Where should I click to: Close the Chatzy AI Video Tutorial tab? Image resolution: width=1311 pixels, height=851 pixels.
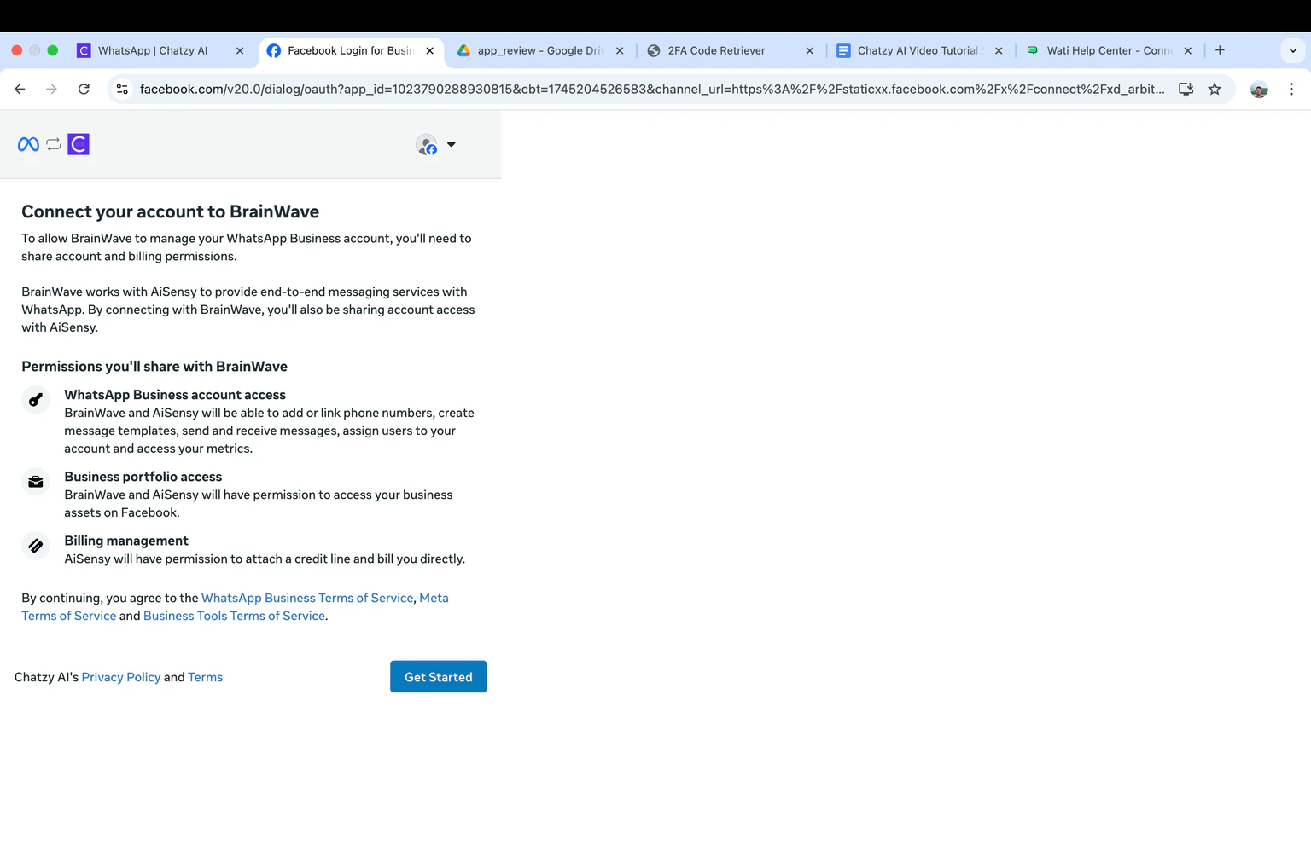(999, 51)
